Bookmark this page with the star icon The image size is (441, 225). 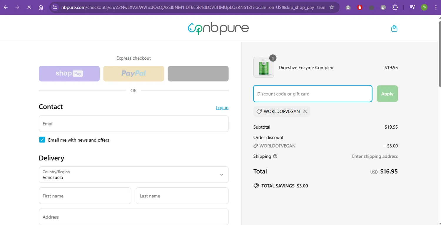click(332, 7)
